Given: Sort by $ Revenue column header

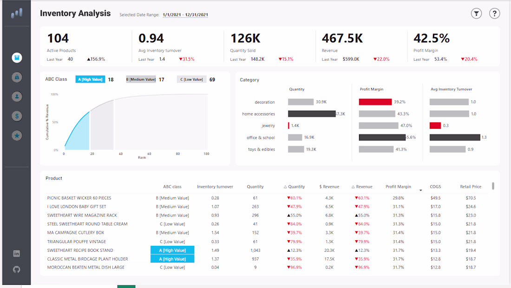Looking at the screenshot, I should click(329, 187).
